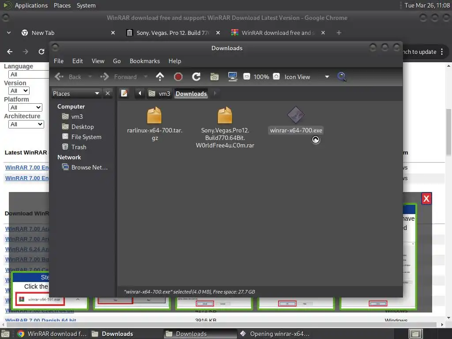Open Trash in Places sidebar

(x=74, y=147)
